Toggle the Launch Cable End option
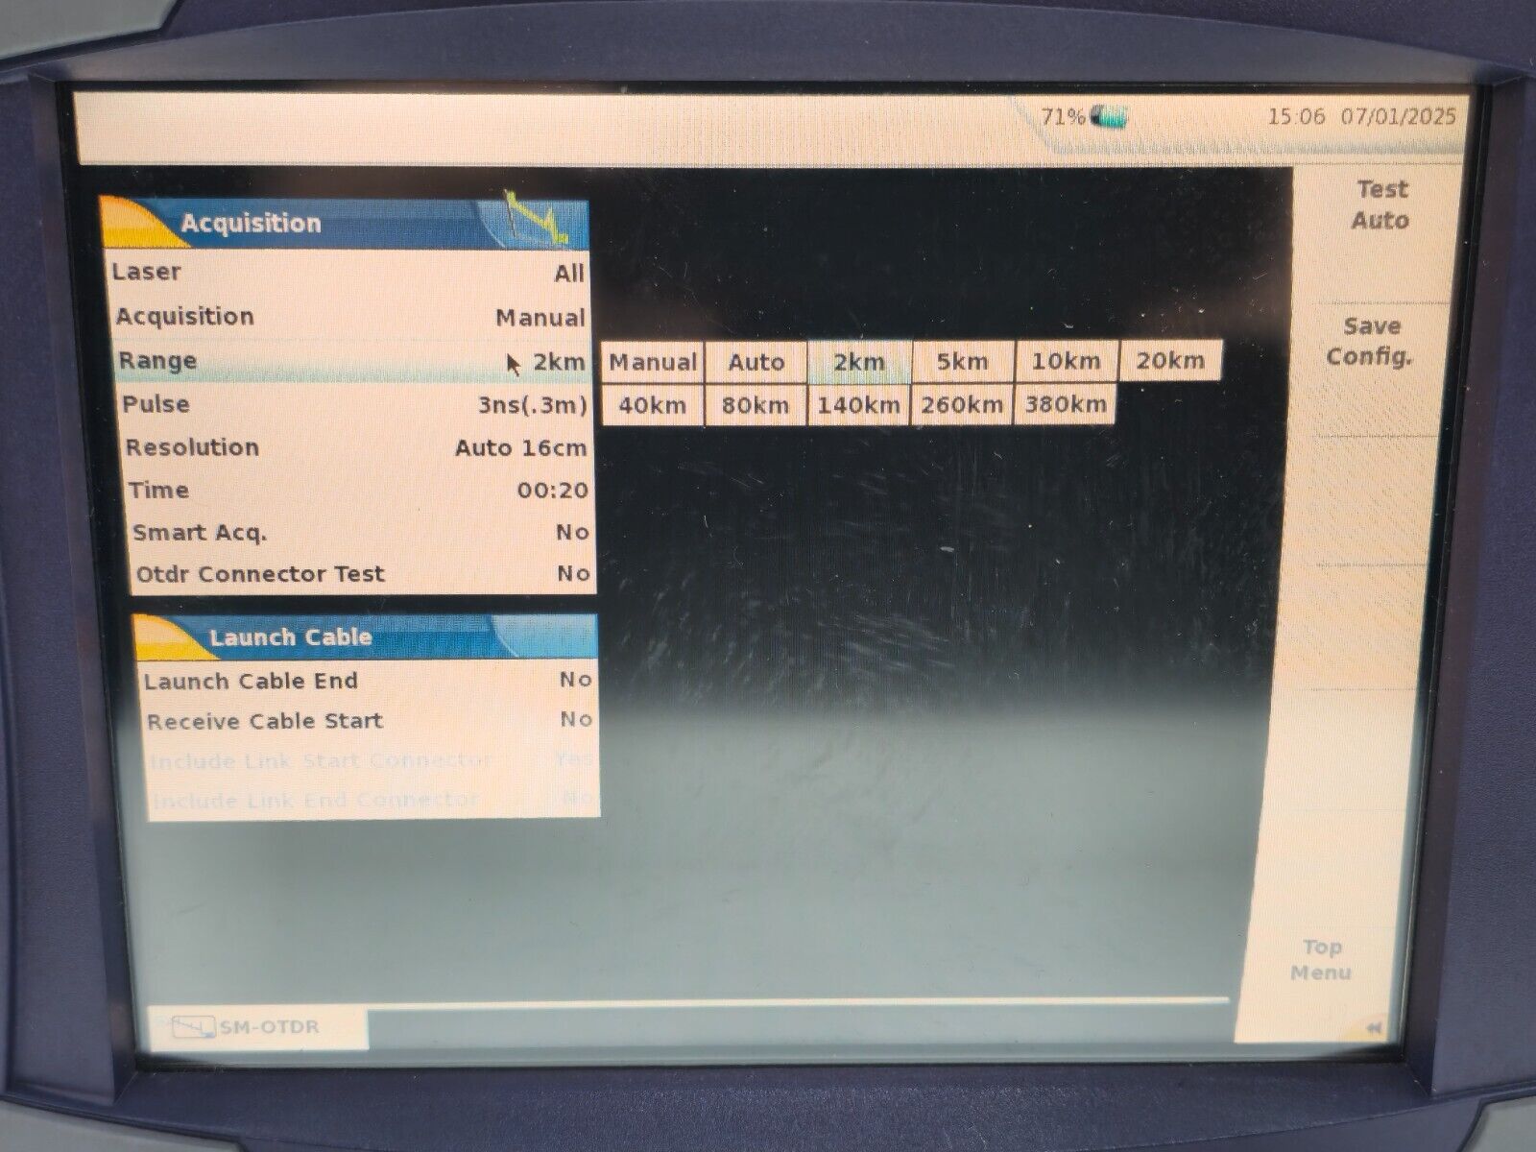The height and width of the screenshot is (1152, 1536). point(367,681)
